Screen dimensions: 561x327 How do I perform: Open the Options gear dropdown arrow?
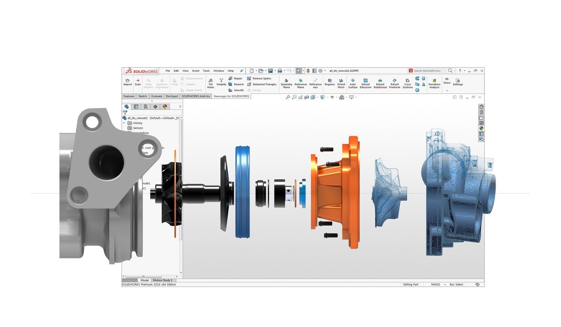click(325, 71)
